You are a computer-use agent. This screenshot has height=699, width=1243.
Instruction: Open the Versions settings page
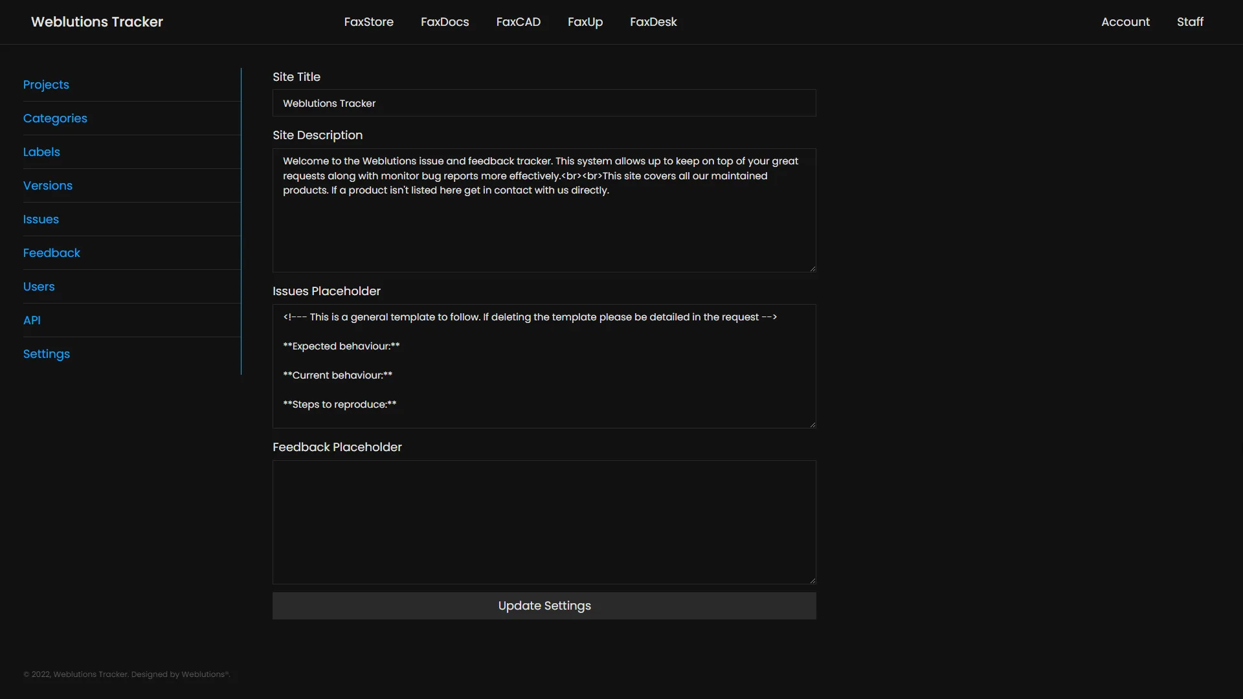coord(47,186)
